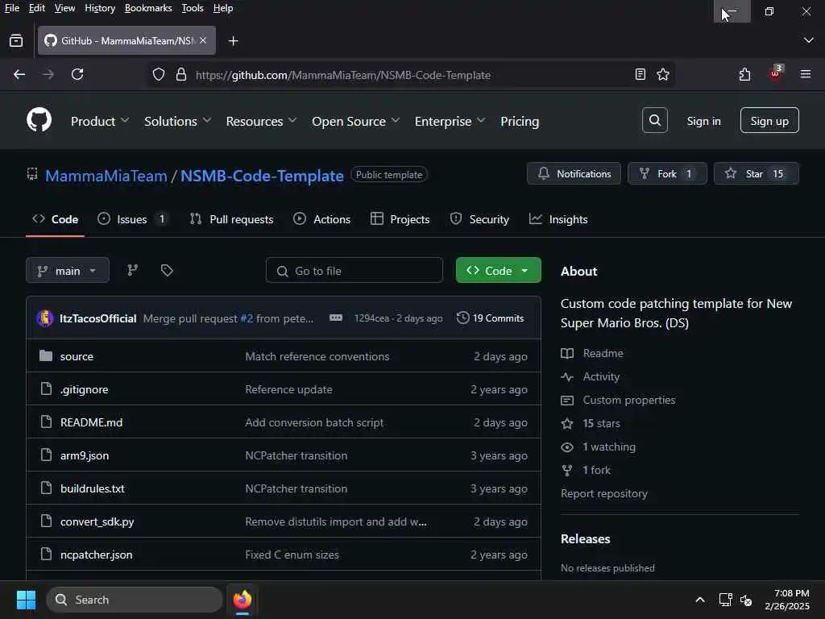Open the File menu

(x=11, y=8)
